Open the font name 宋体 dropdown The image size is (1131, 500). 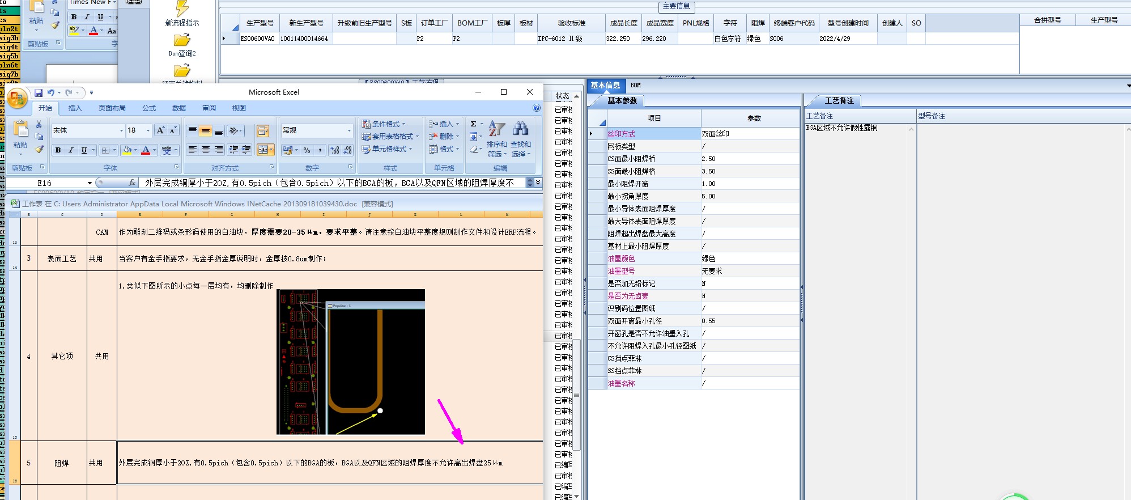click(x=121, y=130)
